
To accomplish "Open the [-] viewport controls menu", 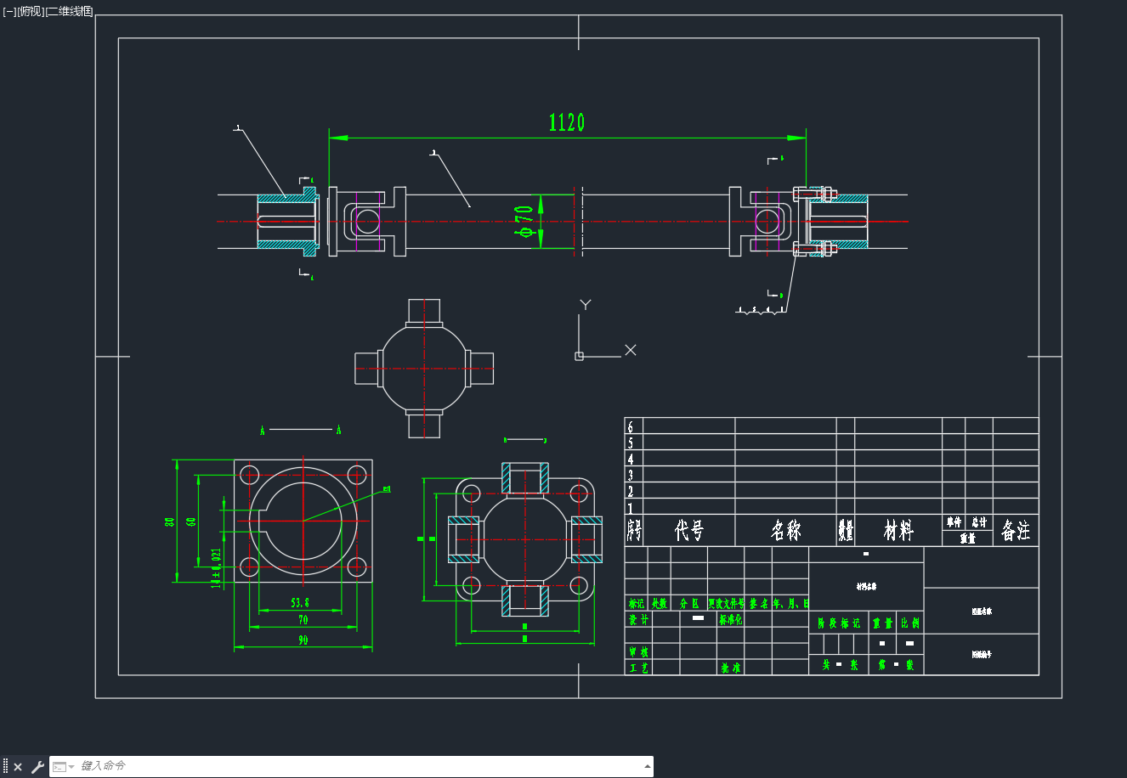I will coord(9,11).
